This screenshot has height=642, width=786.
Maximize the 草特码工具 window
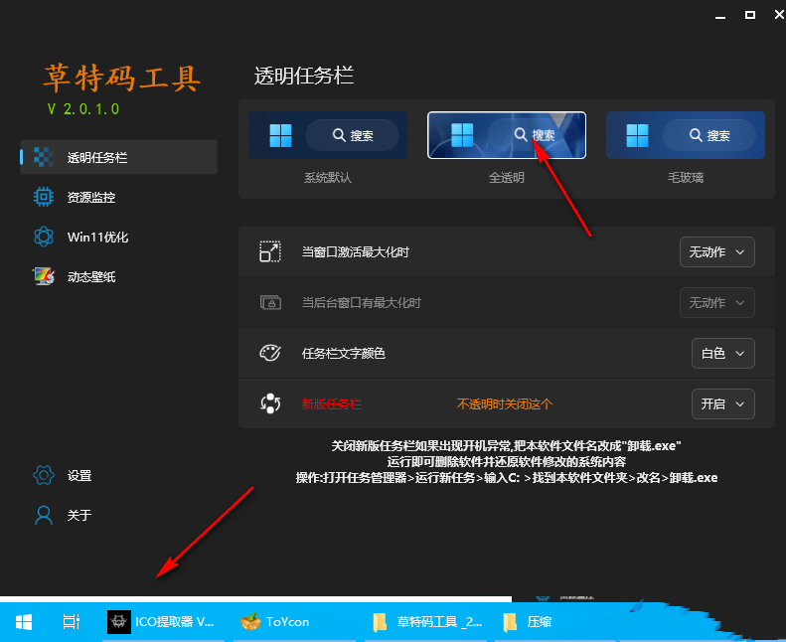(x=750, y=15)
